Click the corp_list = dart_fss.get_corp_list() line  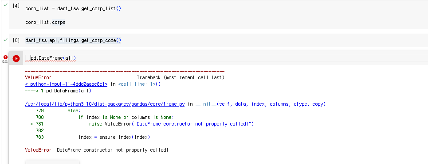point(73,8)
